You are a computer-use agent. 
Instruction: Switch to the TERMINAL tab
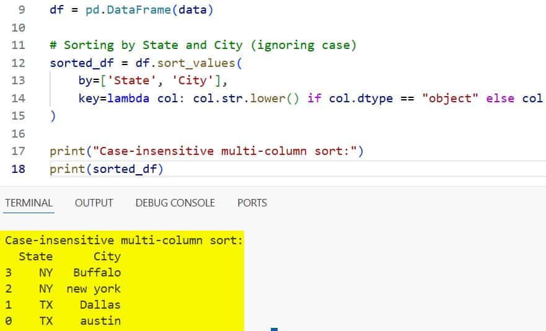(x=29, y=203)
